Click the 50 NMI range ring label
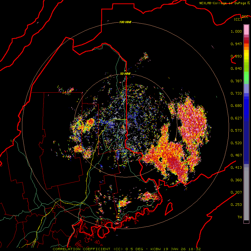The width and height of the screenshot is (251, 251). click(x=125, y=74)
